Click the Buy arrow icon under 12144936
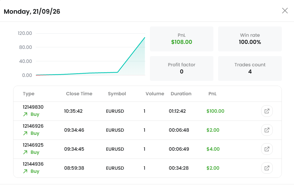 [x=25, y=172]
